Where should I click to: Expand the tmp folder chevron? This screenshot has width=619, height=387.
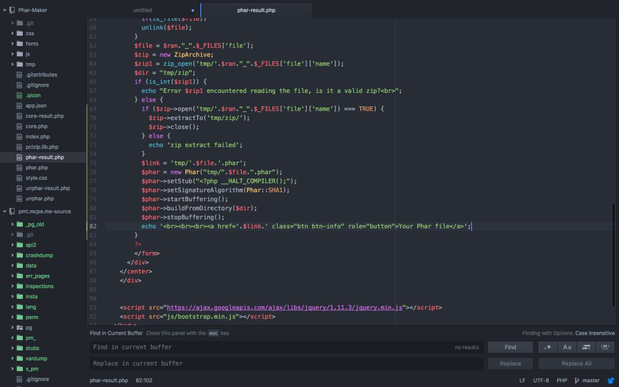pyautogui.click(x=13, y=64)
